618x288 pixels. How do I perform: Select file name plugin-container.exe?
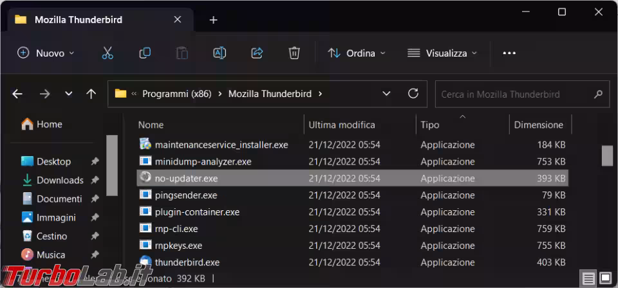click(x=197, y=212)
